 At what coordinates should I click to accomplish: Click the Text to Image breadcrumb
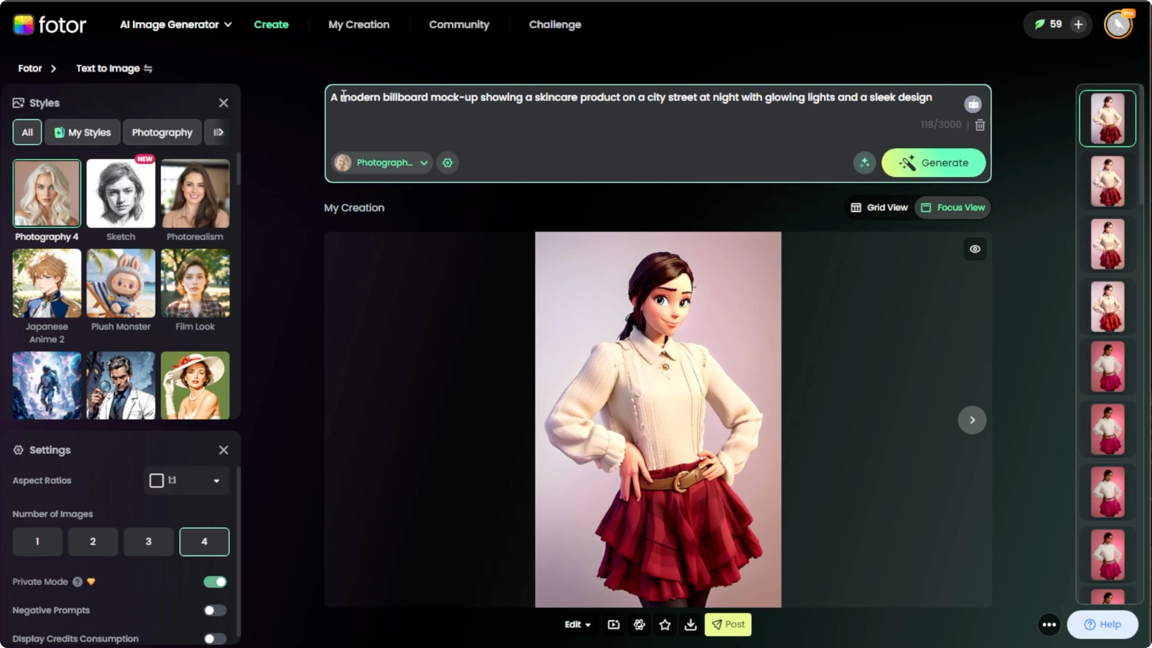tap(108, 69)
